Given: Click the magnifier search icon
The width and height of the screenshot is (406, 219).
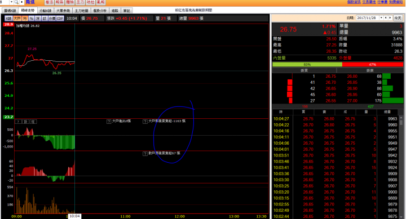Looking at the screenshot, I should coord(16,2).
